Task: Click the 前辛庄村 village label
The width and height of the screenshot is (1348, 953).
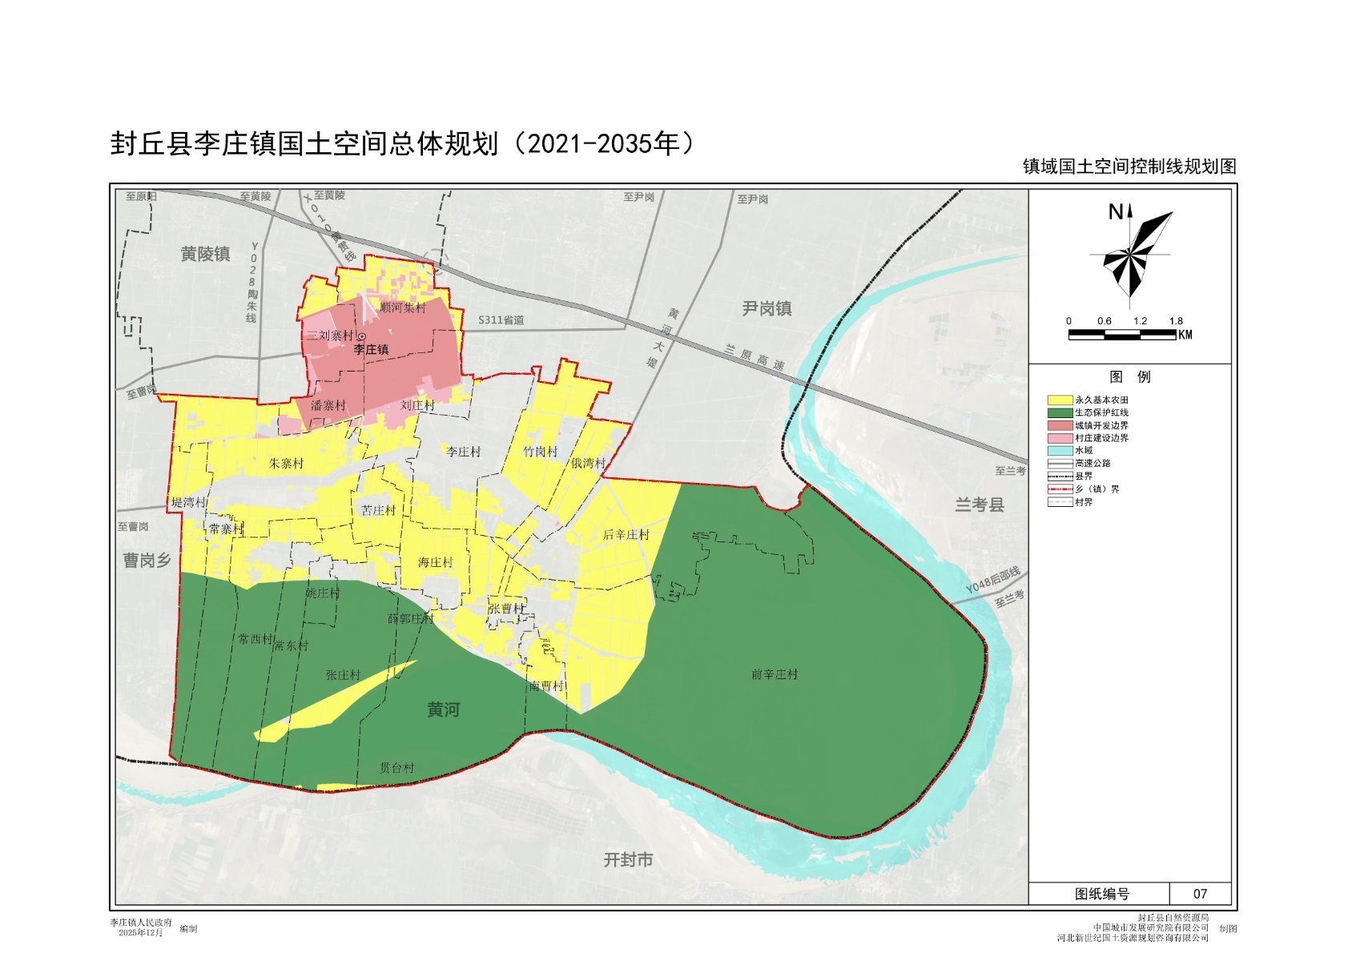Action: coord(774,674)
